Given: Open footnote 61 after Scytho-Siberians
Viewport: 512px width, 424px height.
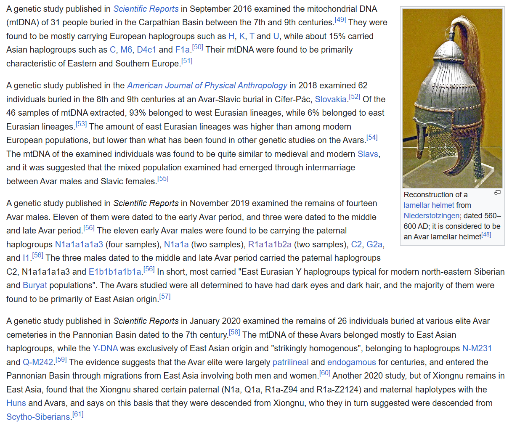Looking at the screenshot, I should click(78, 414).
